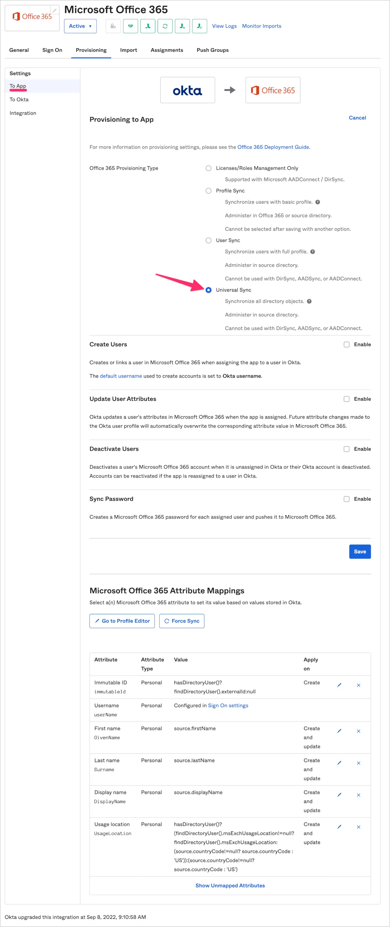Click the Save button
Image resolution: width=390 pixels, height=927 pixels.
pos(360,552)
